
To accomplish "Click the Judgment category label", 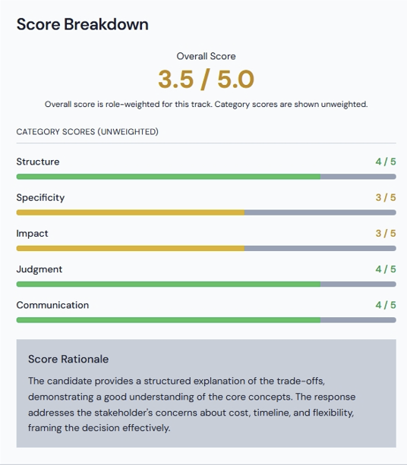I will click(39, 269).
